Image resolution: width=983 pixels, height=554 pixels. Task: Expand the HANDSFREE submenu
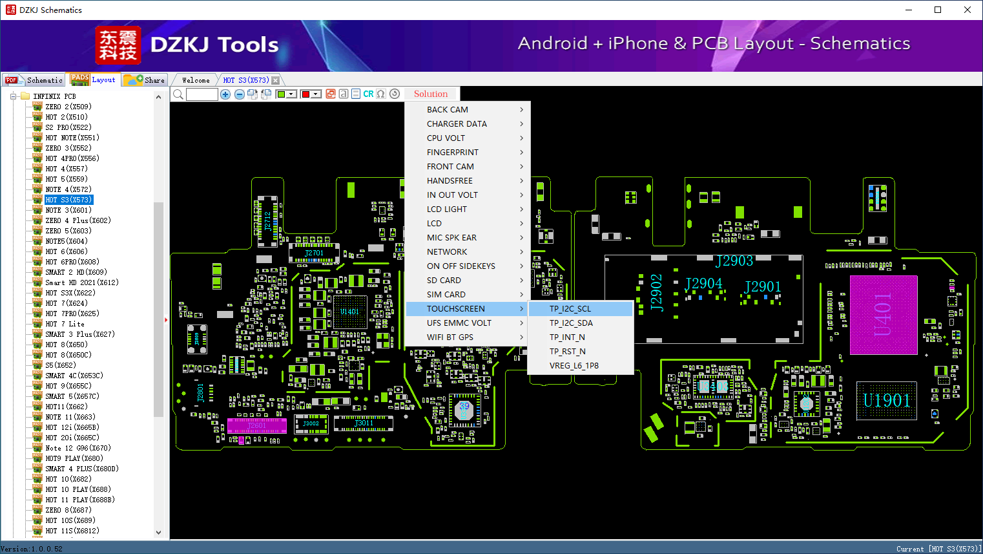[468, 181]
